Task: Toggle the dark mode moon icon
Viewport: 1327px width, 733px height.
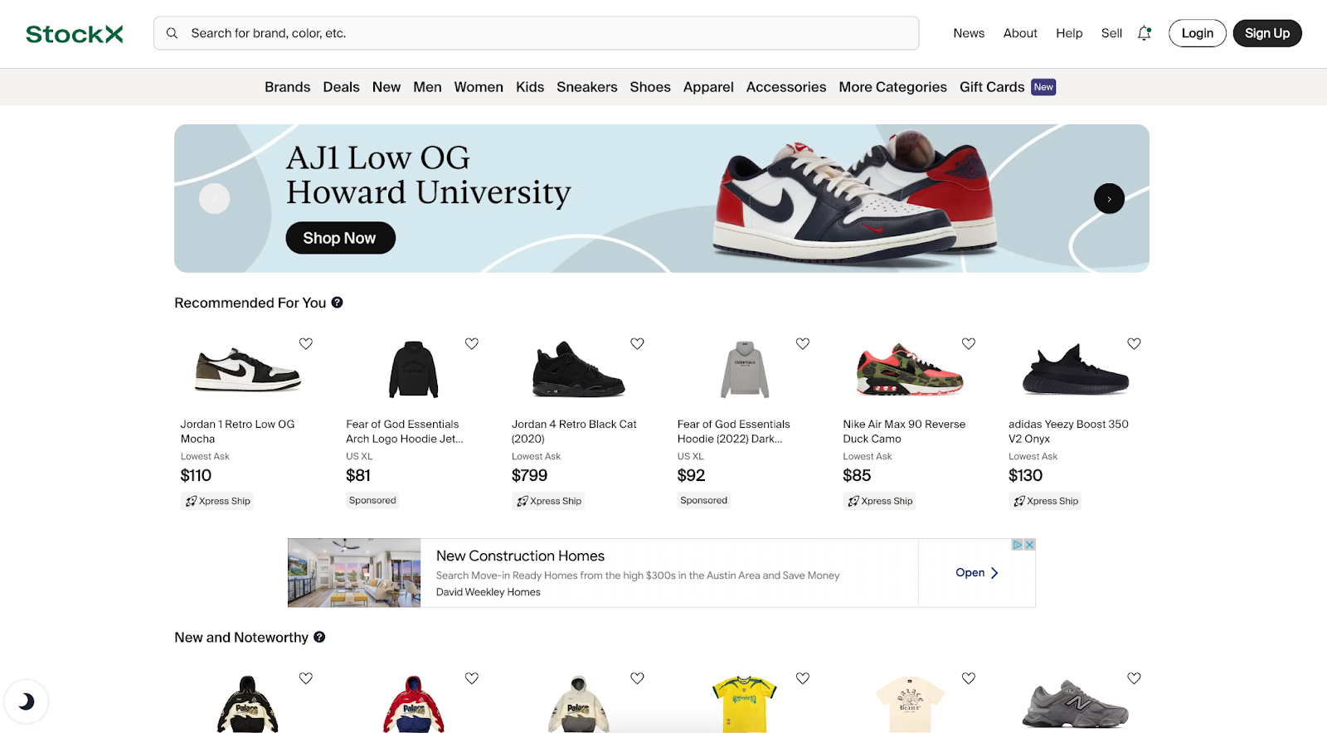Action: [27, 701]
